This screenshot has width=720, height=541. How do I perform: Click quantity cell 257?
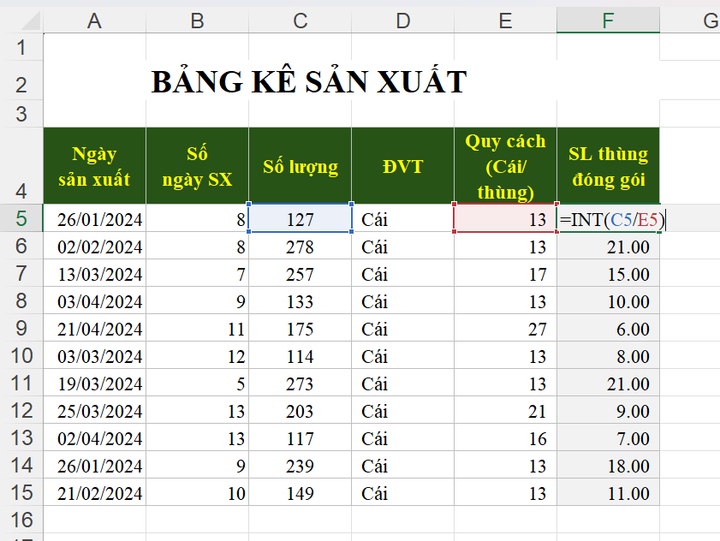coord(300,273)
